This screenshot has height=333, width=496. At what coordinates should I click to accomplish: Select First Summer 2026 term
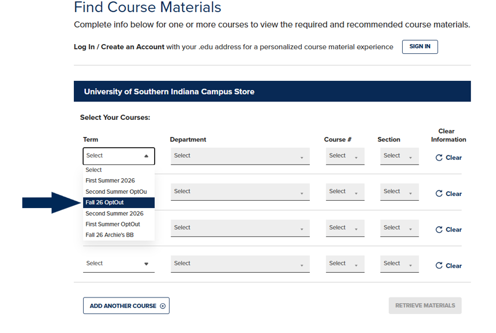point(119,181)
